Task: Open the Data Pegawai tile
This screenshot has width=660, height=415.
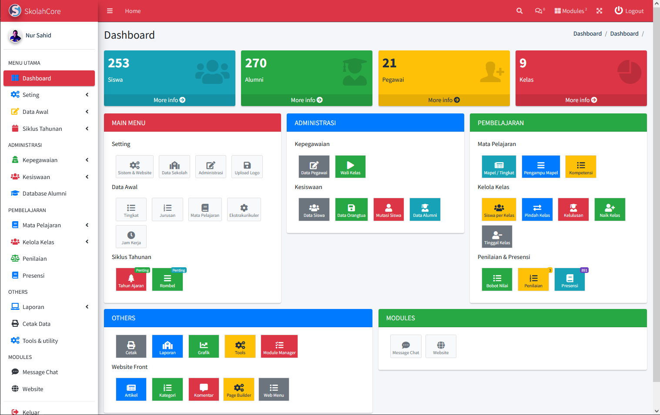Action: click(x=314, y=167)
